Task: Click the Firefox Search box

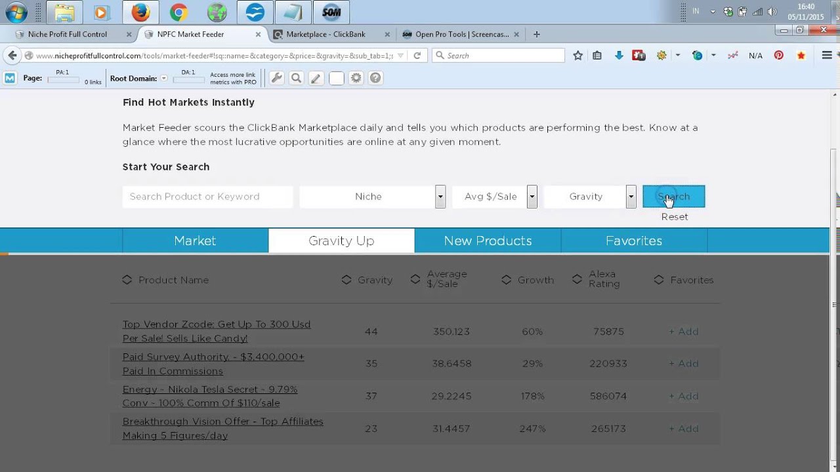Action: (499, 56)
